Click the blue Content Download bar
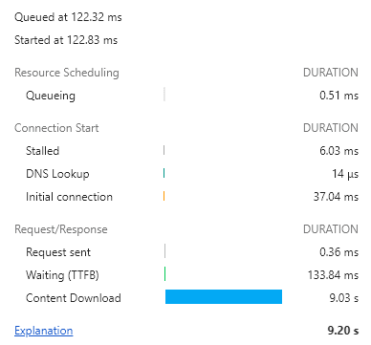Viewport: 371px width, 345px height. 224,296
